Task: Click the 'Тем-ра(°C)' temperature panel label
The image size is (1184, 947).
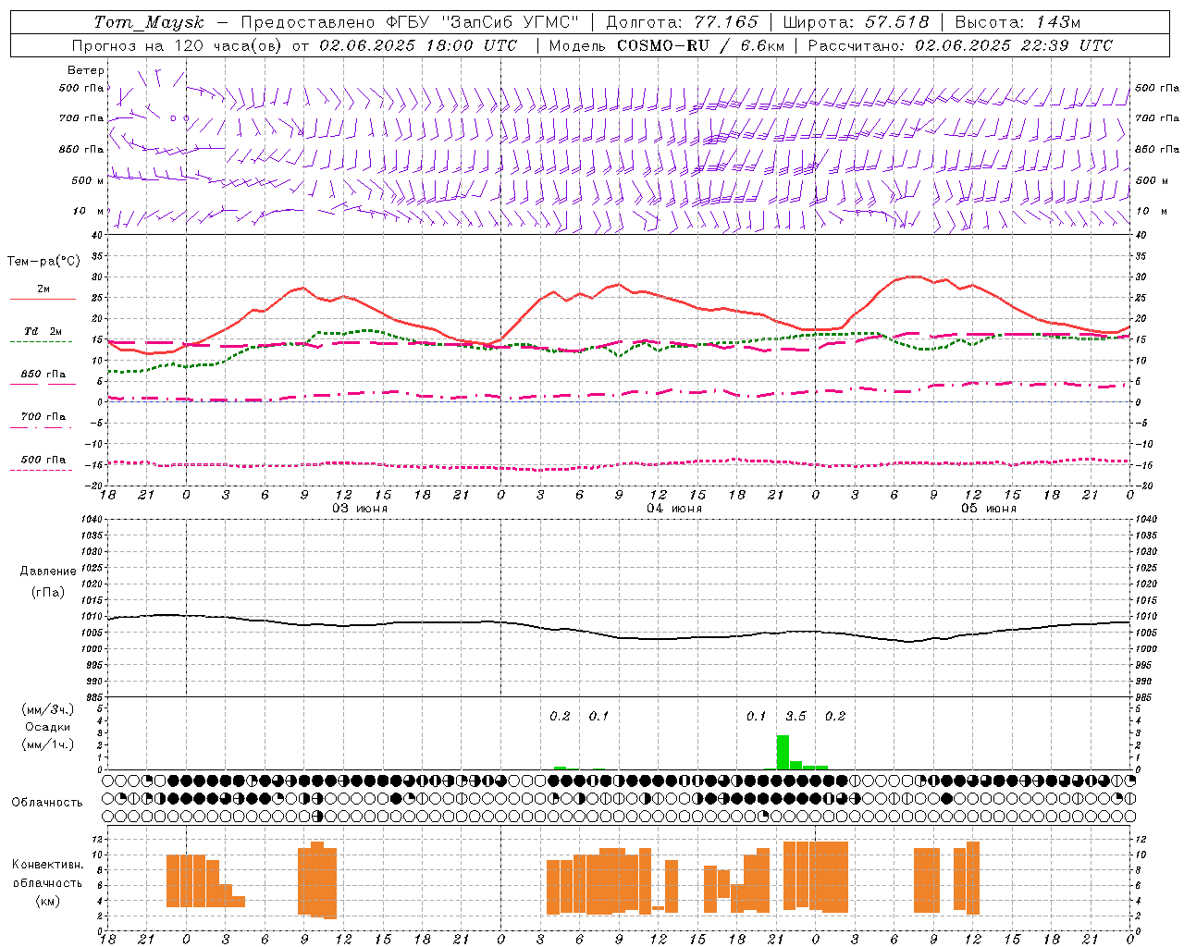Action: 43,262
